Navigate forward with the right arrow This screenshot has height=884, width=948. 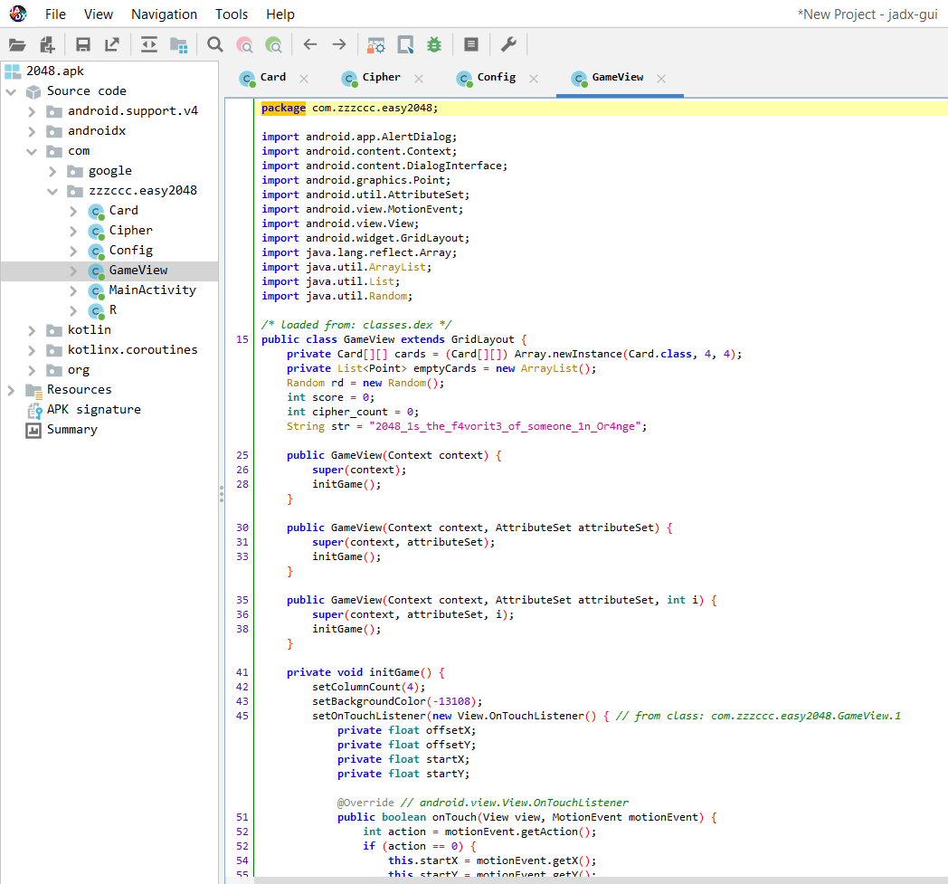(x=339, y=44)
